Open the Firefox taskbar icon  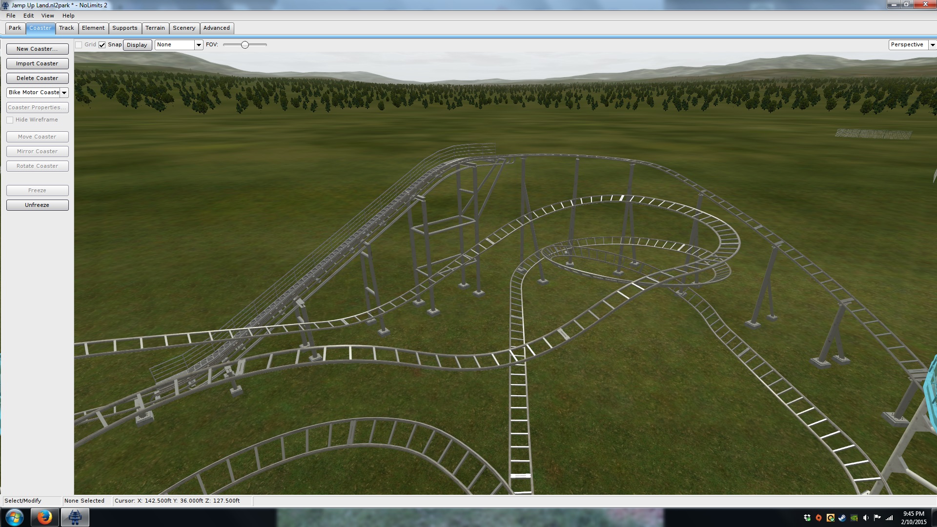(44, 517)
